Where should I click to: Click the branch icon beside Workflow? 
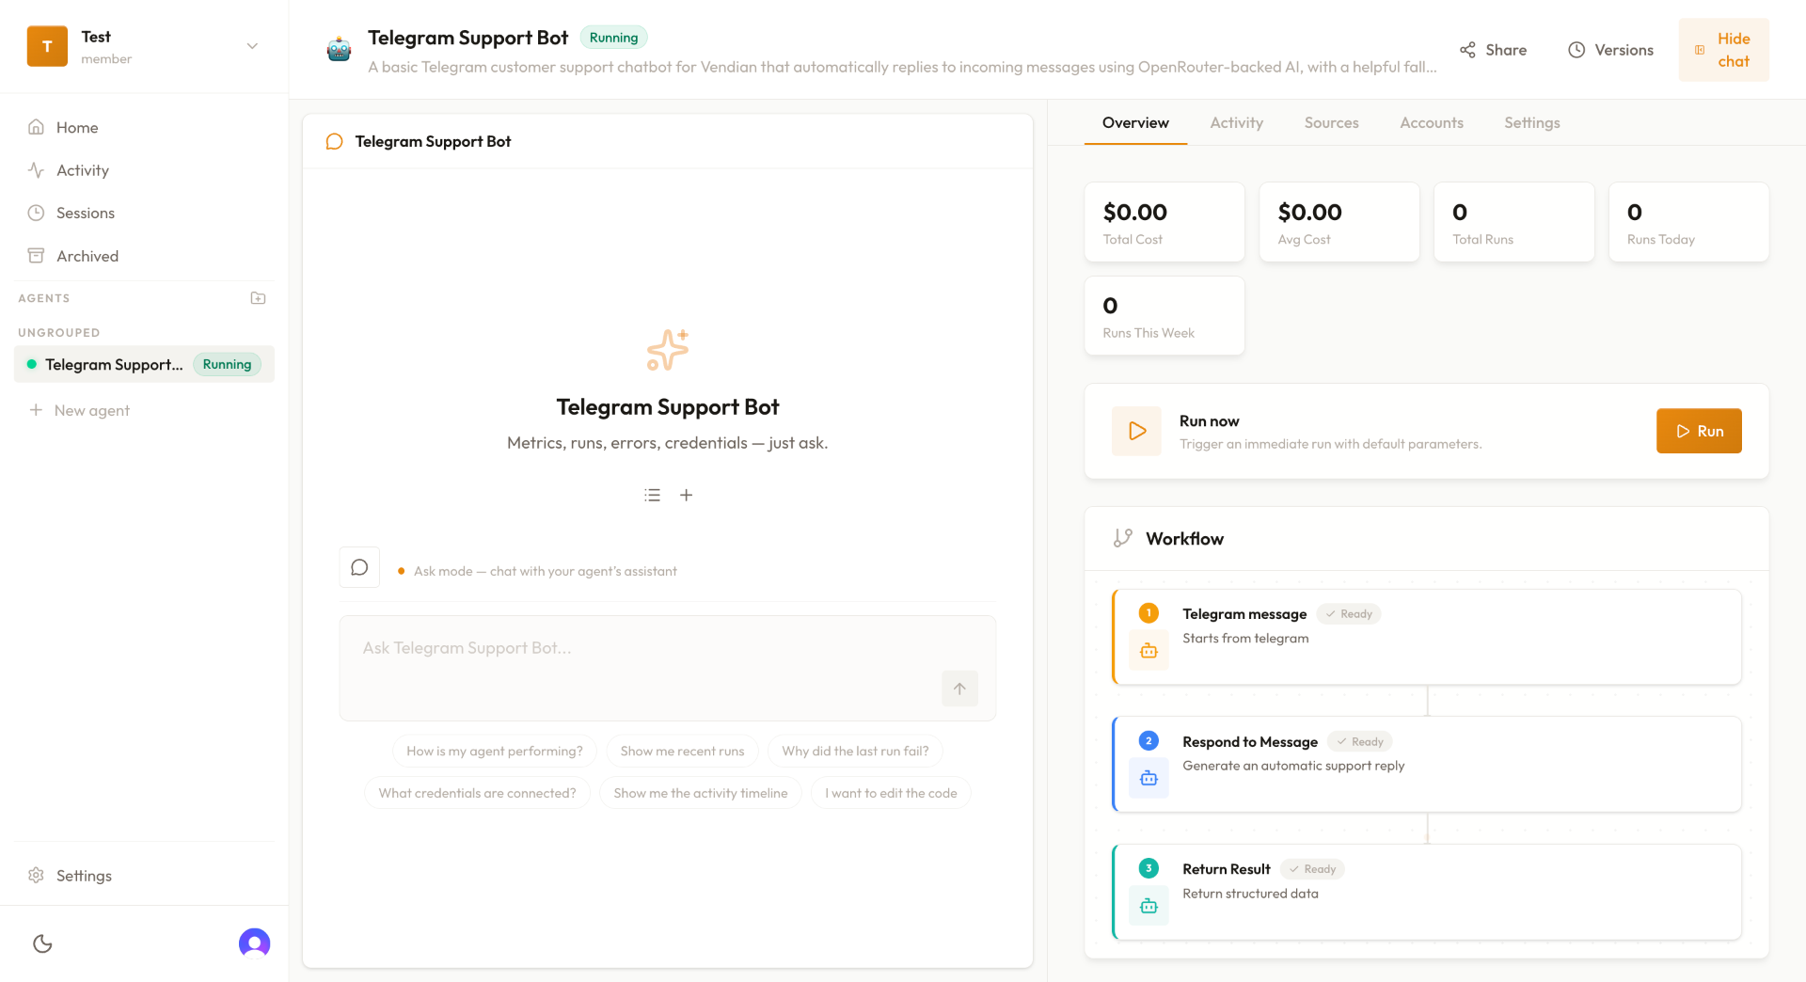click(x=1122, y=538)
